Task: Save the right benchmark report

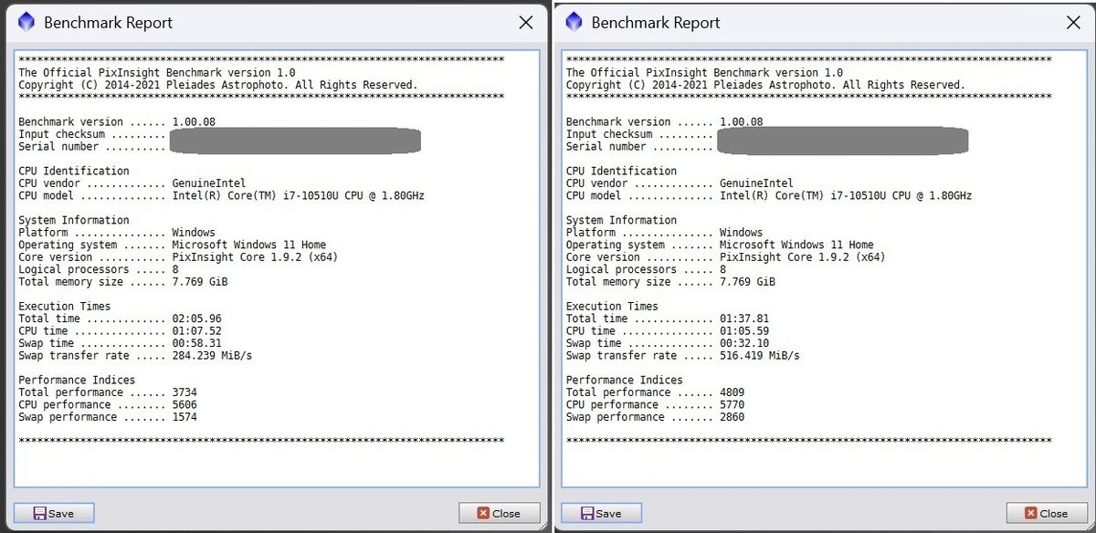Action: (x=601, y=513)
